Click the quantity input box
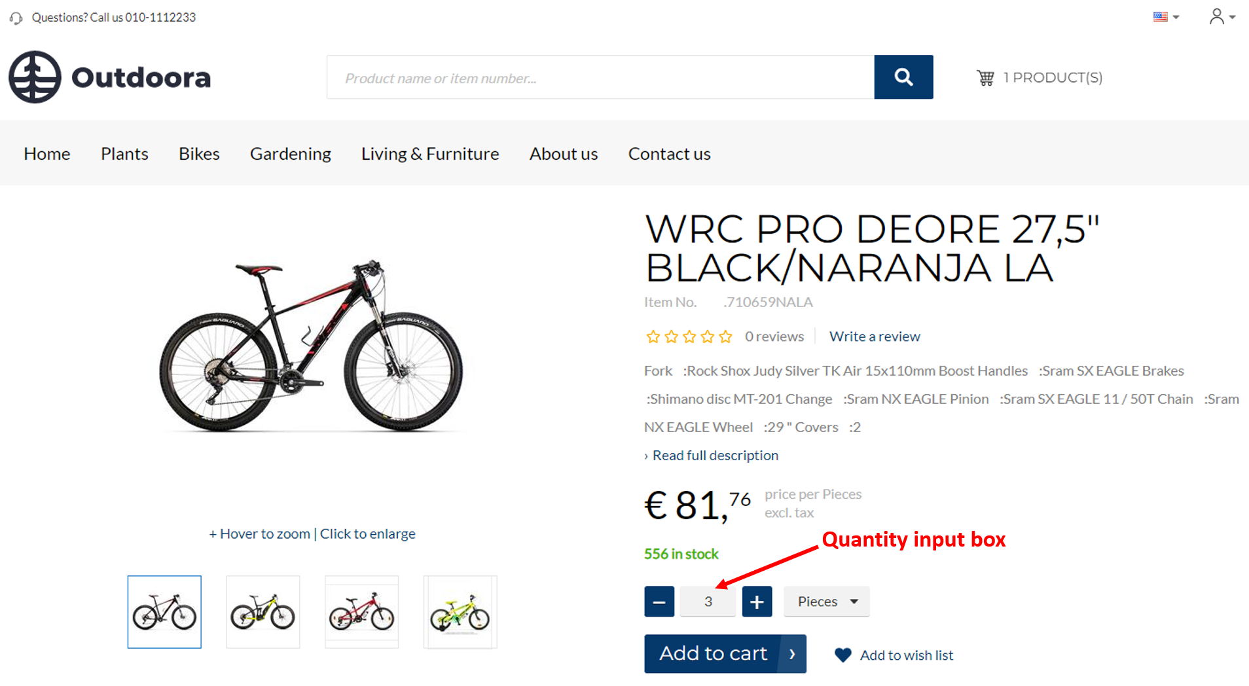1249x686 pixels. tap(708, 602)
